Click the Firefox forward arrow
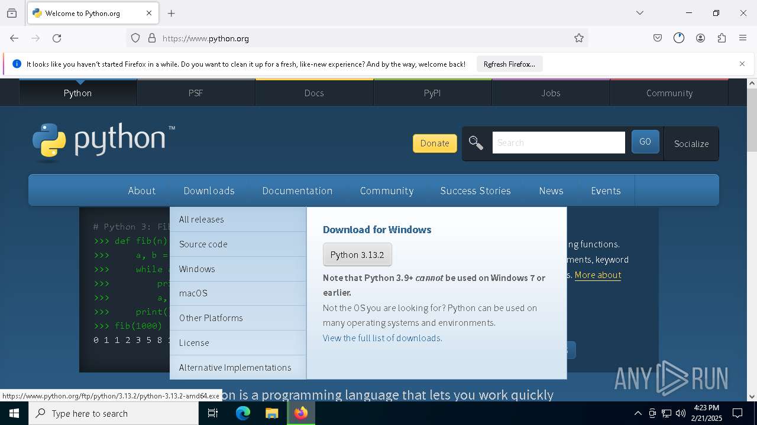The image size is (757, 425). pos(35,38)
